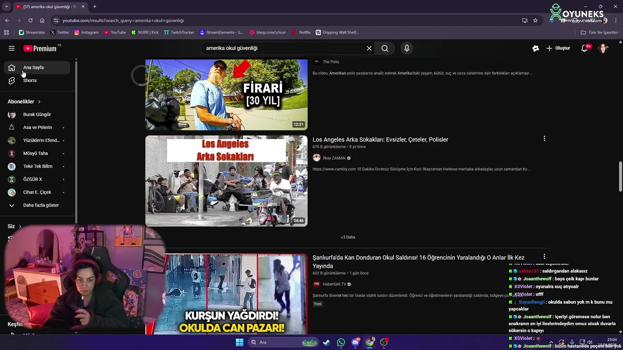Run search with the magnifier button

(x=385, y=48)
